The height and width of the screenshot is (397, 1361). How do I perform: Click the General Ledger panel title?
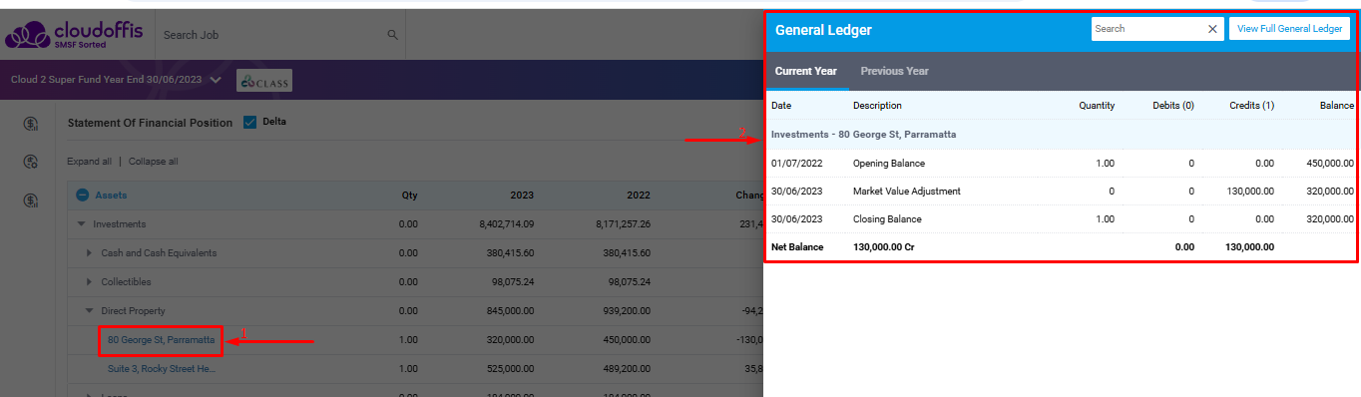[823, 30]
